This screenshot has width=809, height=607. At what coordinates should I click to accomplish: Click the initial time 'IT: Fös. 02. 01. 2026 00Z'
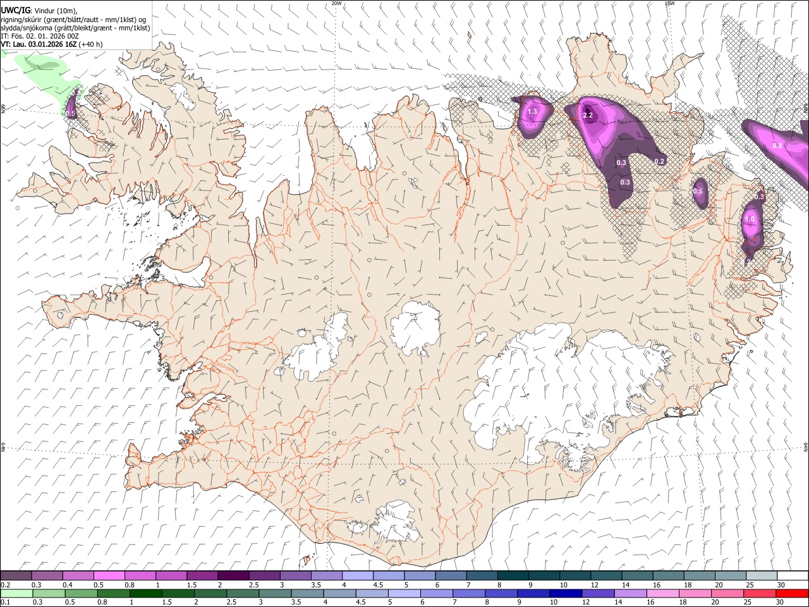40,36
